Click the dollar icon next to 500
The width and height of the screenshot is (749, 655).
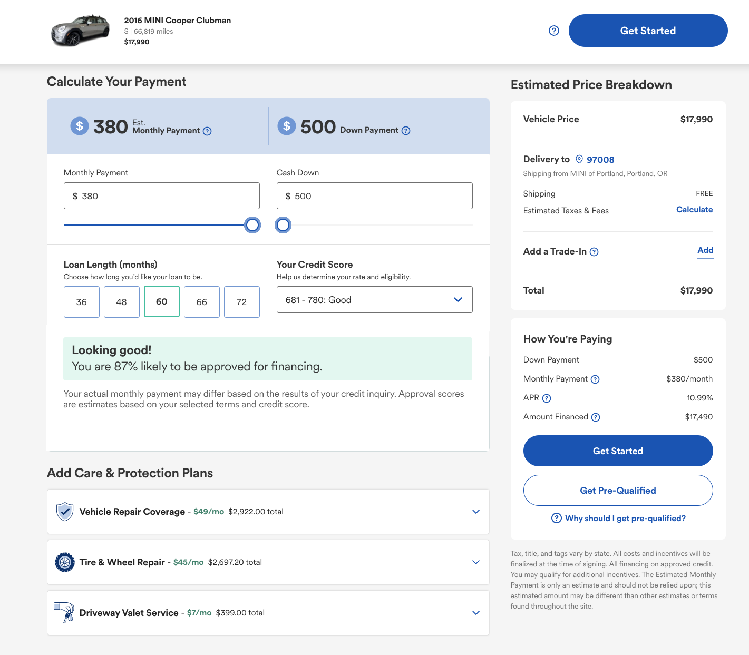pos(287,125)
